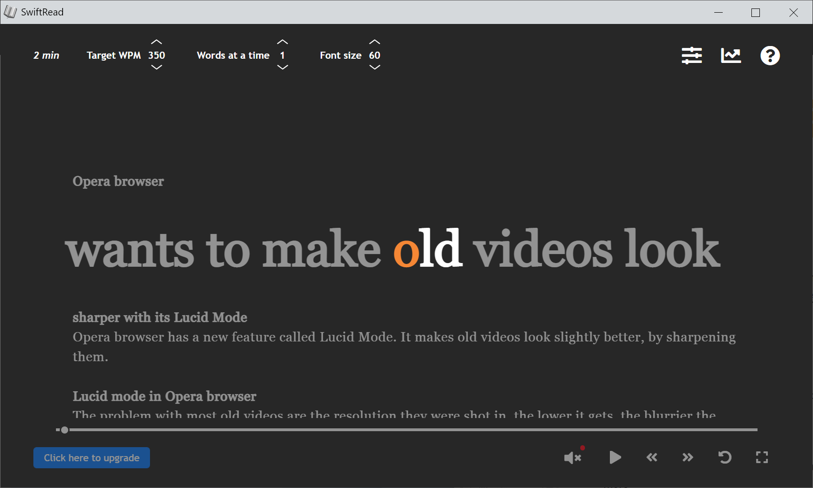Screen dimensions: 813x488
Task: Enter fullscreen mode with the corners icon
Action: coord(762,457)
